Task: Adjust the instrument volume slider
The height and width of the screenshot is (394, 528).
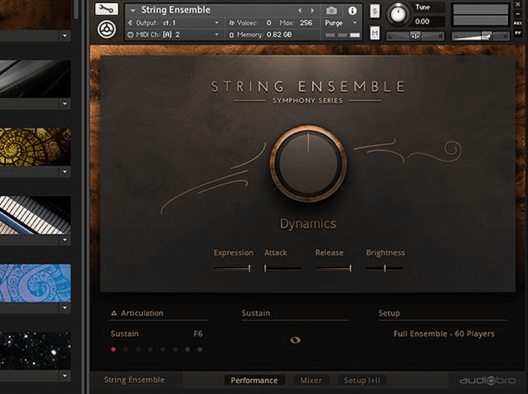Action: click(480, 36)
